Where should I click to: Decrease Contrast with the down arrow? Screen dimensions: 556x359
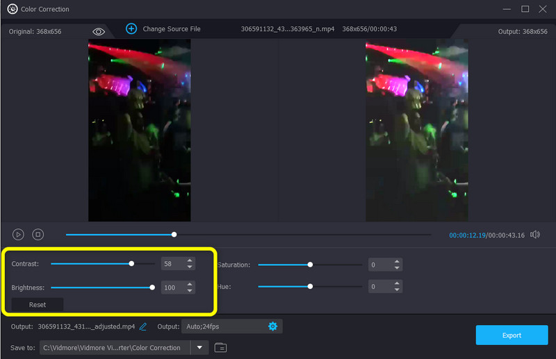click(x=190, y=267)
